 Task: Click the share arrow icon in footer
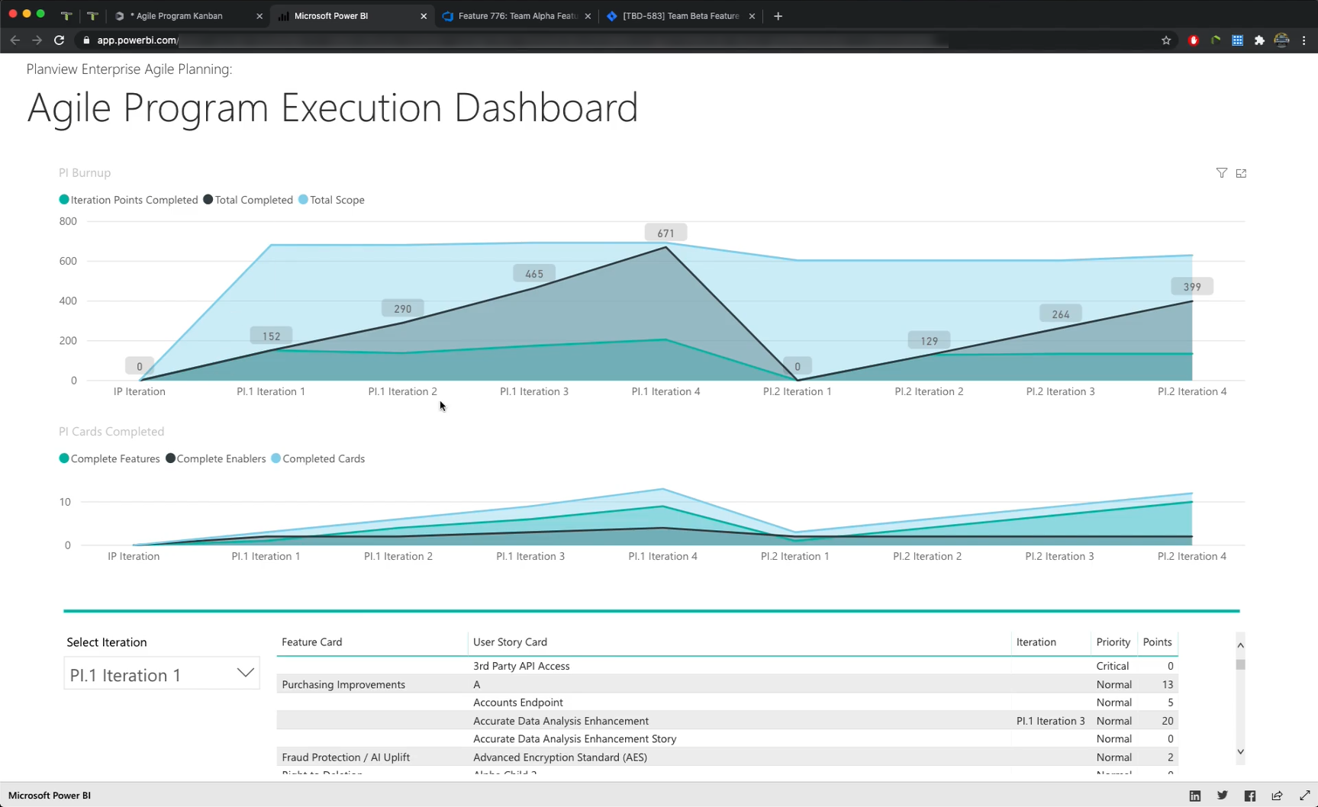(1277, 796)
